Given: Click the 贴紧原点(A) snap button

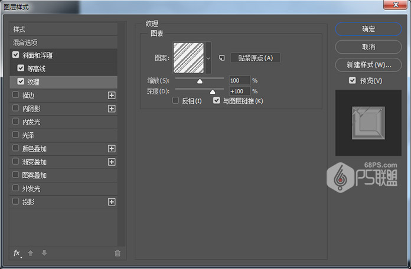Looking at the screenshot, I should coord(255,58).
